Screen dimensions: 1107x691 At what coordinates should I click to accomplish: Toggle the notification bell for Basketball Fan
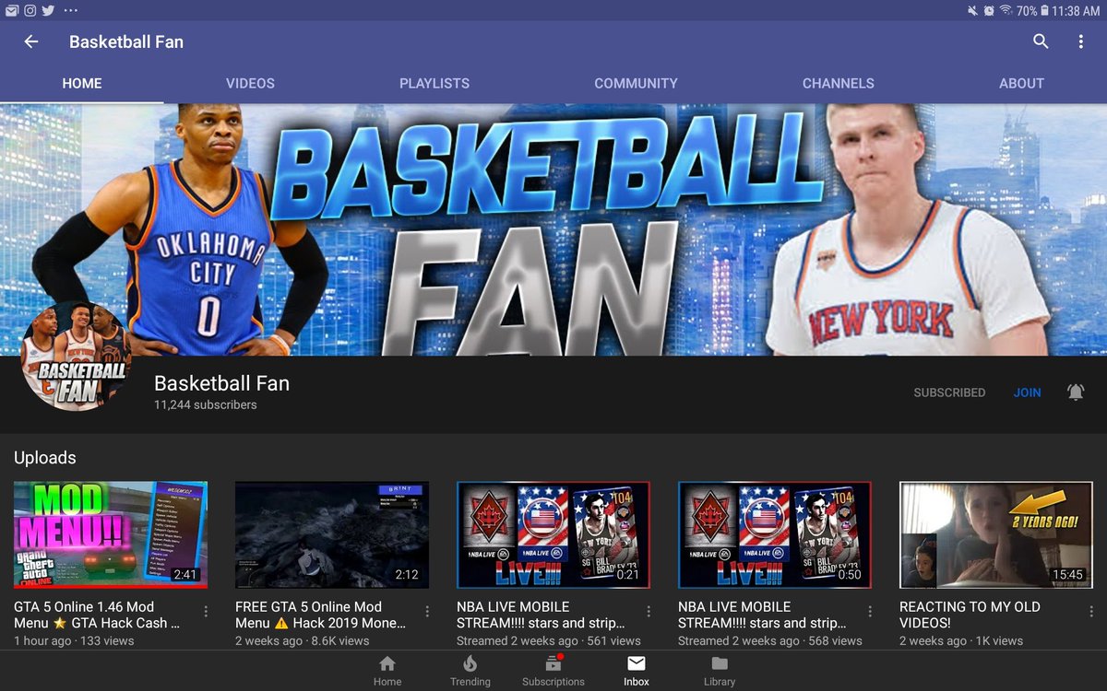[x=1076, y=392]
